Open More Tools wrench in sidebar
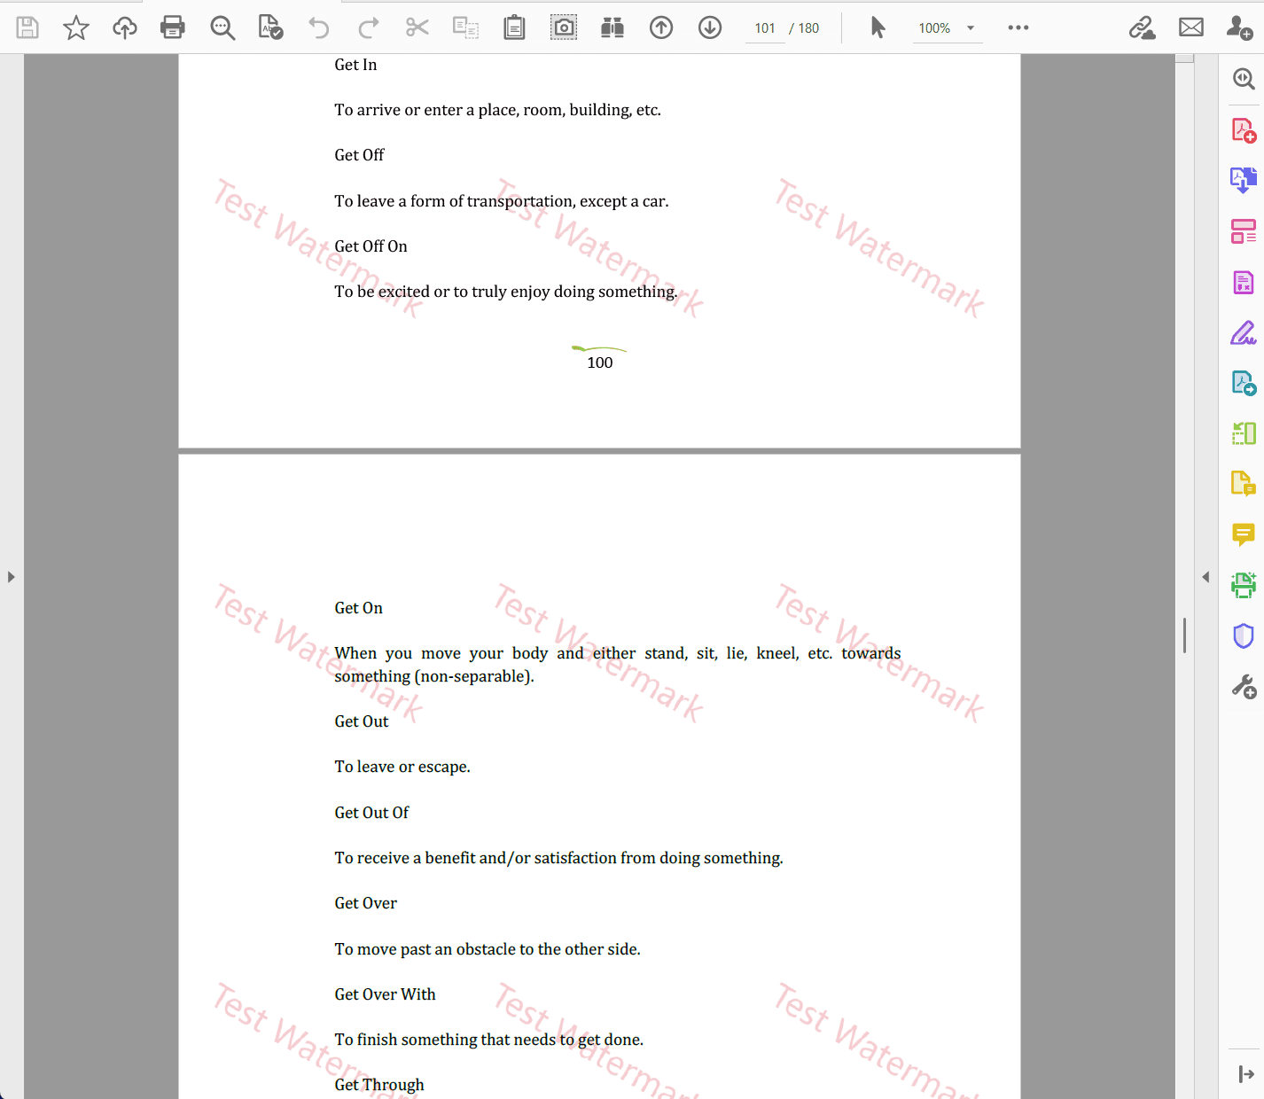 coord(1244,687)
